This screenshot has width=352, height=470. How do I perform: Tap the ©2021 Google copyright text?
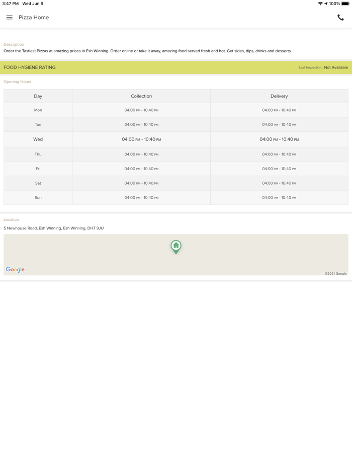[335, 274]
